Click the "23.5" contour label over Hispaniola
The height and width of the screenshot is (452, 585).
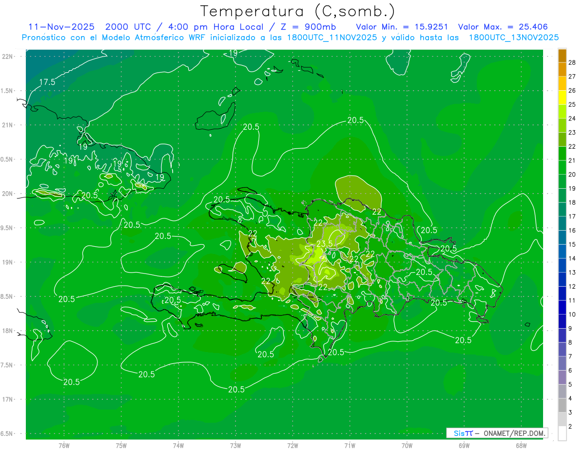tap(324, 244)
